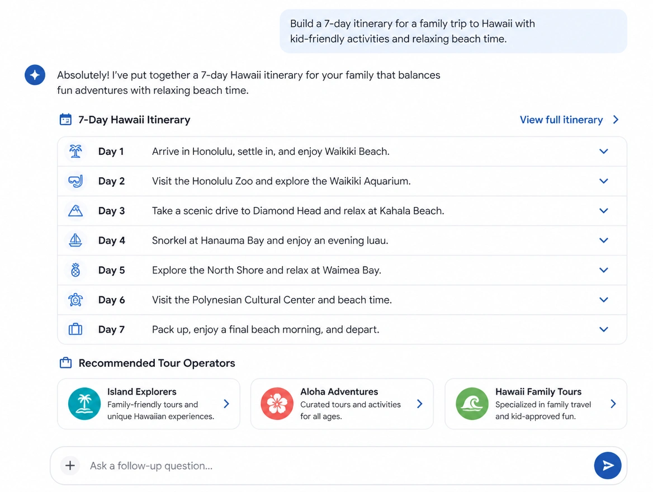Click the sea turtle icon for Day 6
The width and height of the screenshot is (653, 492).
tap(75, 300)
